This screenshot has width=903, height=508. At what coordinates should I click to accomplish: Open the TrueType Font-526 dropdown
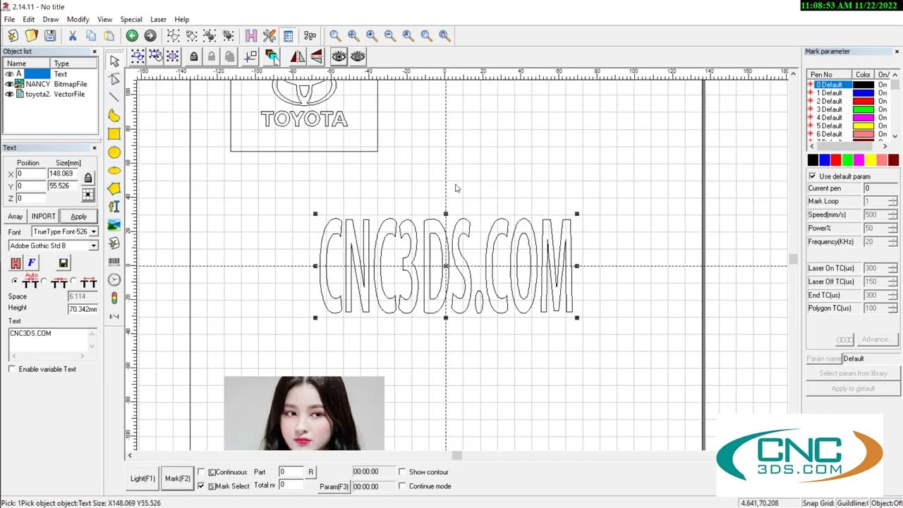pyautogui.click(x=93, y=231)
